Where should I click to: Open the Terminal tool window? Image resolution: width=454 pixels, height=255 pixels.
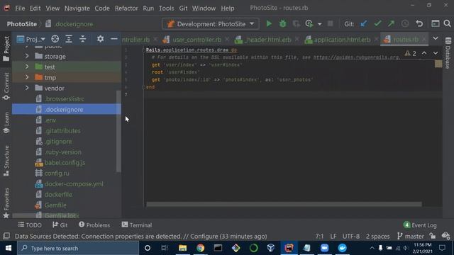pyautogui.click(x=137, y=225)
